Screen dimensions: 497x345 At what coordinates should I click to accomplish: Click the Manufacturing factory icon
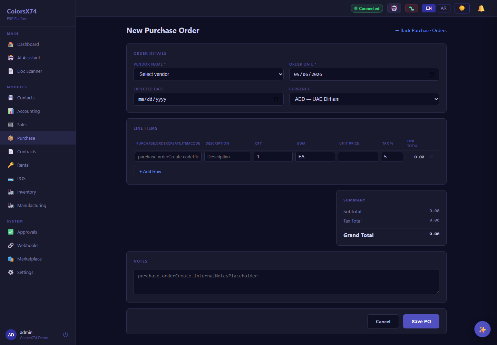[11, 206]
